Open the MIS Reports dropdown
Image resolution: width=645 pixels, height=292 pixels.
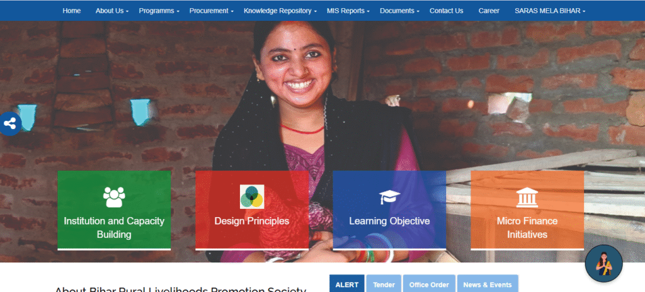348,11
